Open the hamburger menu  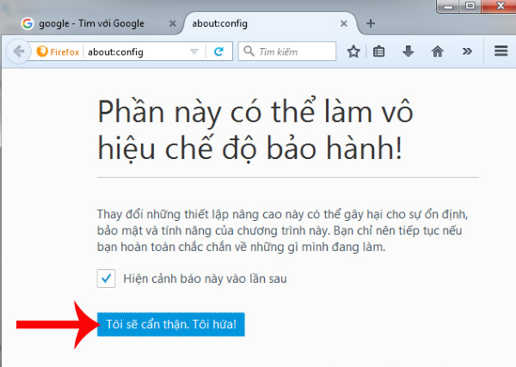pyautogui.click(x=501, y=52)
